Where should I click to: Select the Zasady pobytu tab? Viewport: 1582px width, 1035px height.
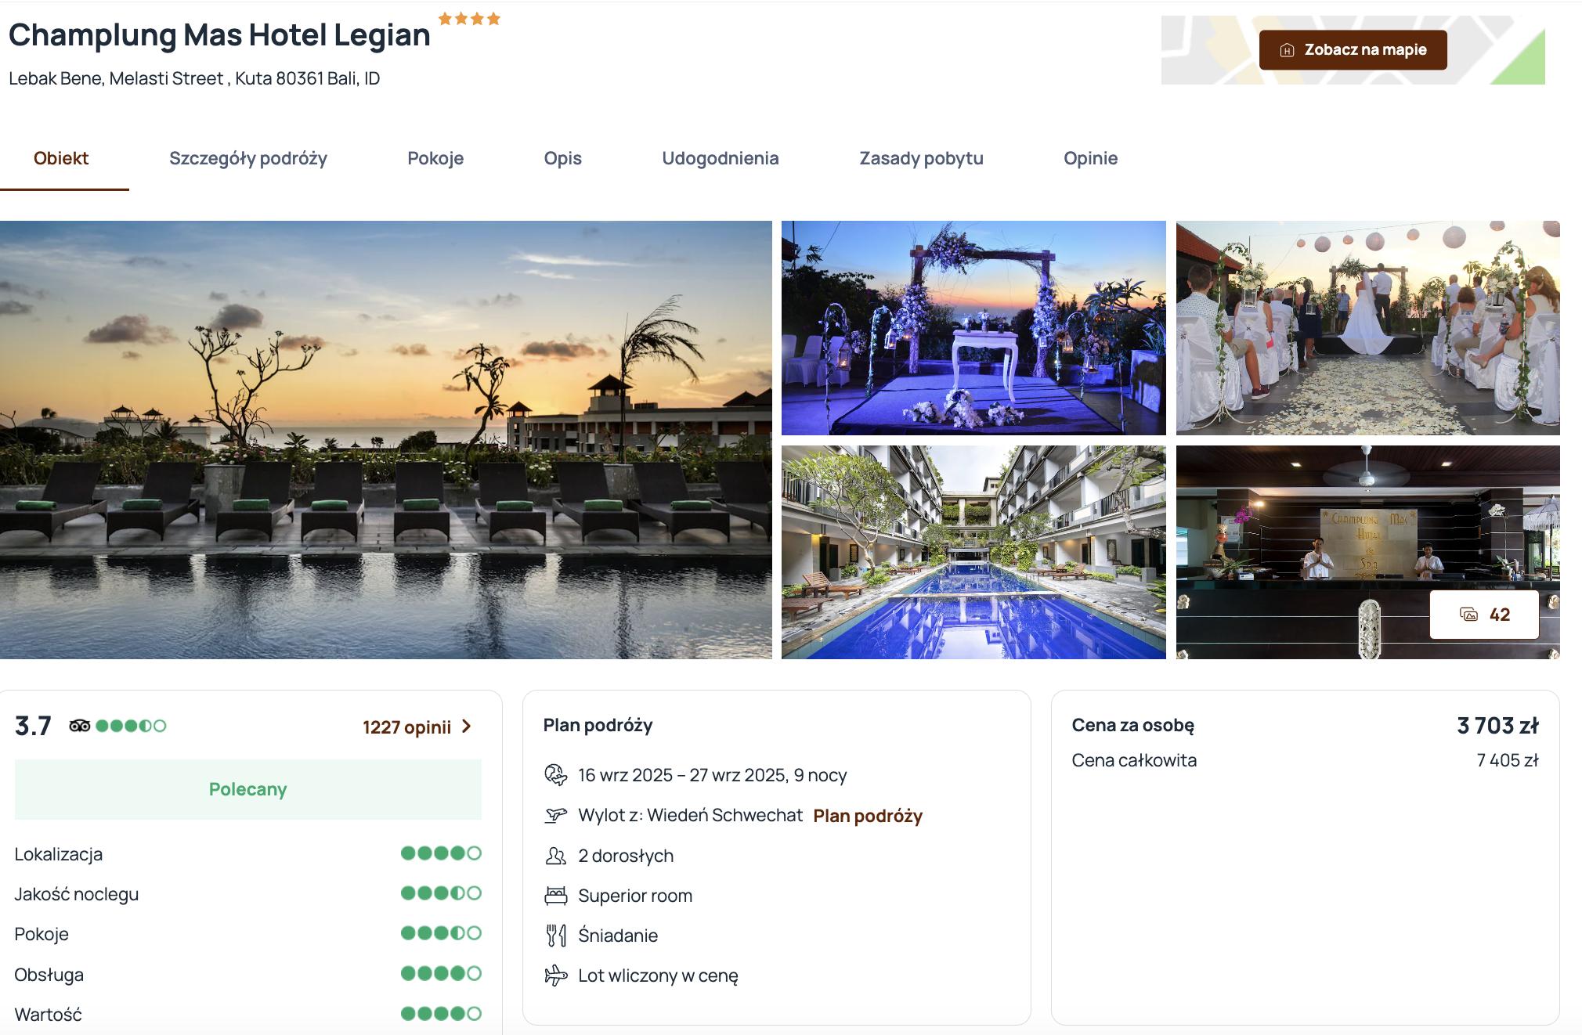921,158
